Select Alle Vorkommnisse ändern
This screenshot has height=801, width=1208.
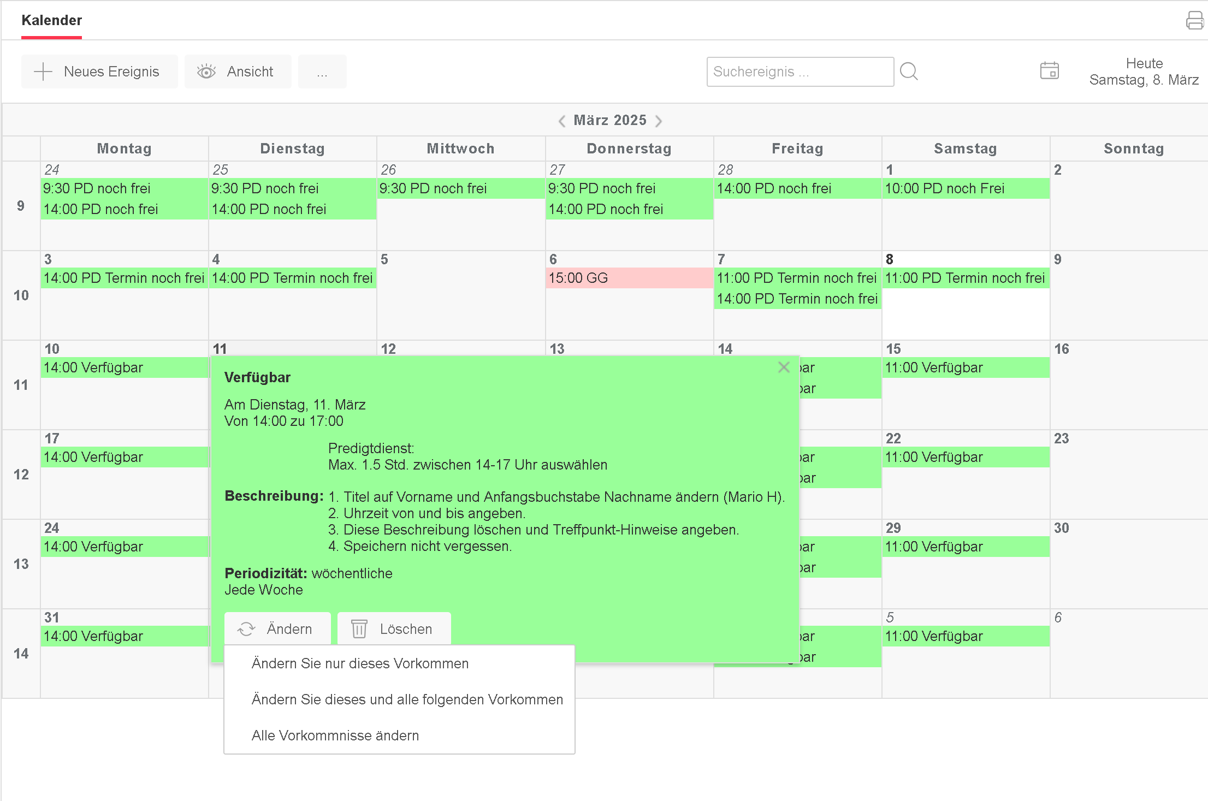pyautogui.click(x=335, y=735)
